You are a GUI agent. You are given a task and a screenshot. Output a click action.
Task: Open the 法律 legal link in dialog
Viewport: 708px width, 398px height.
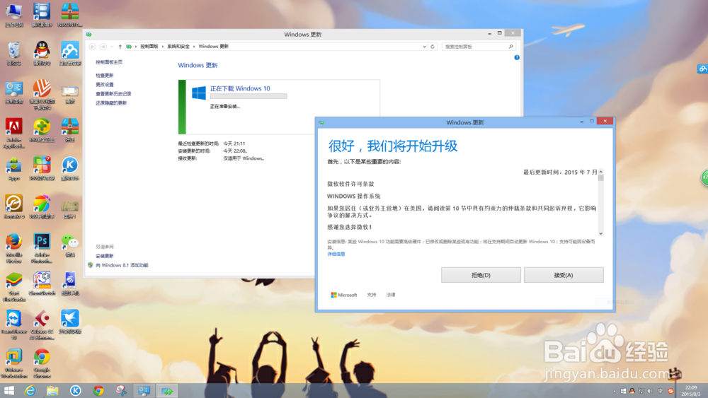[391, 295]
